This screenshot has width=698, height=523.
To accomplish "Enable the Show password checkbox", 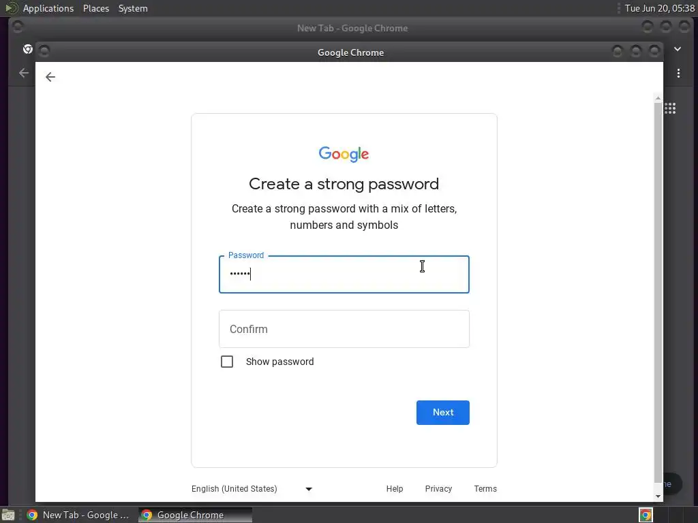I will pos(227,362).
